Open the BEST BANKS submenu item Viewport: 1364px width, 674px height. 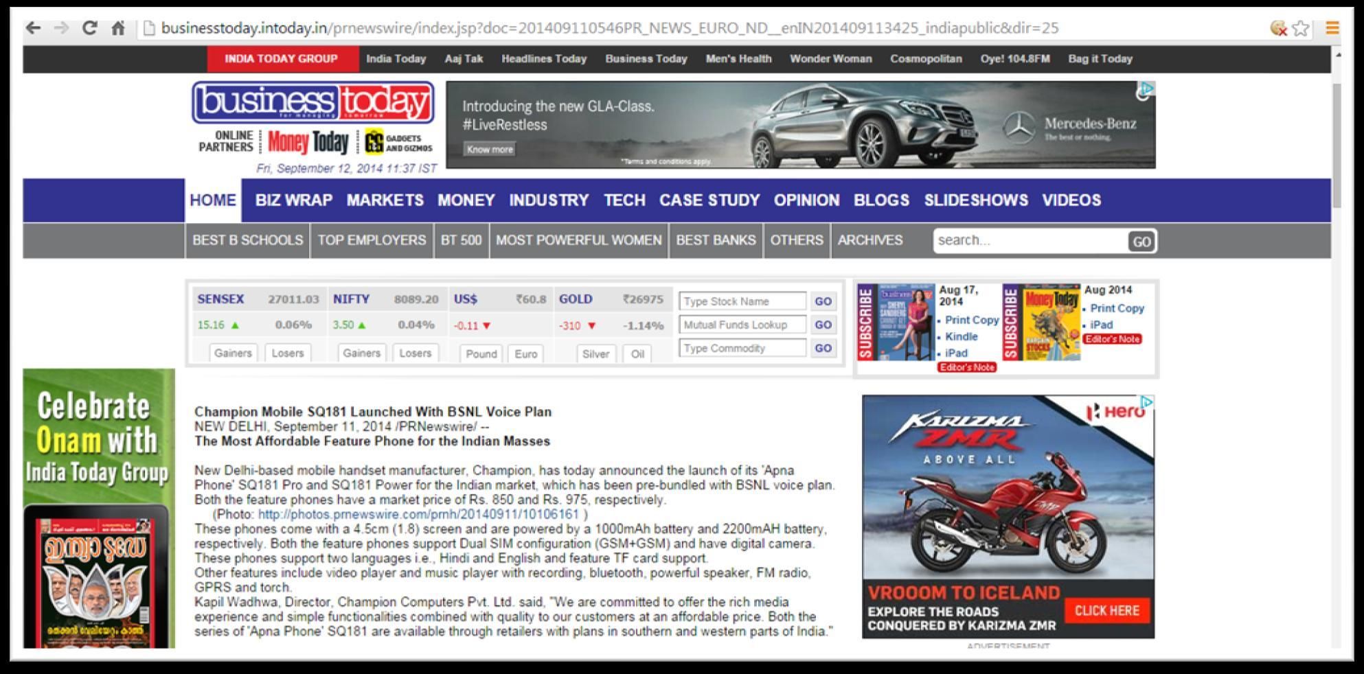point(716,240)
